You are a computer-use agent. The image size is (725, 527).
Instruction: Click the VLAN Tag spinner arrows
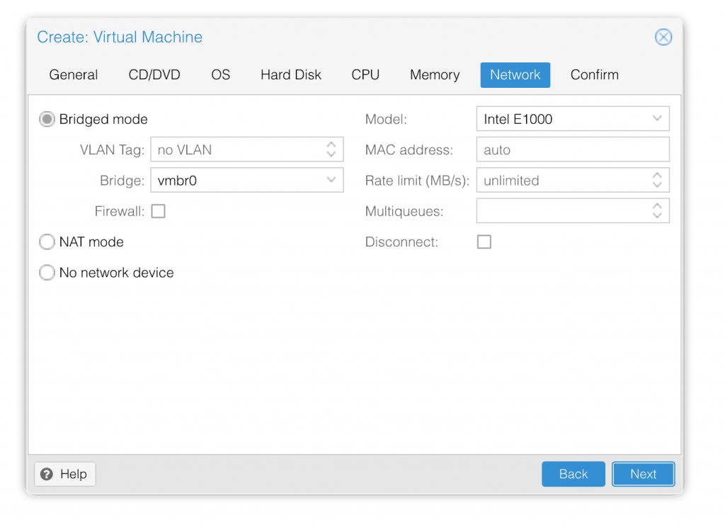[331, 149]
